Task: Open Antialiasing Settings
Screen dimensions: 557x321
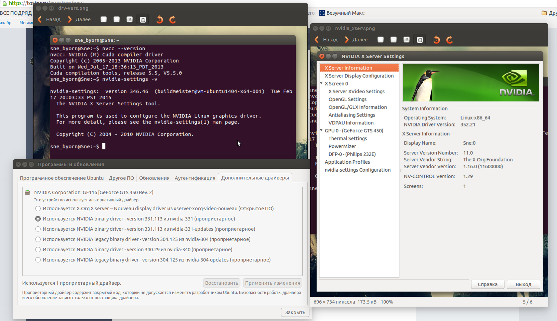Action: (352, 115)
